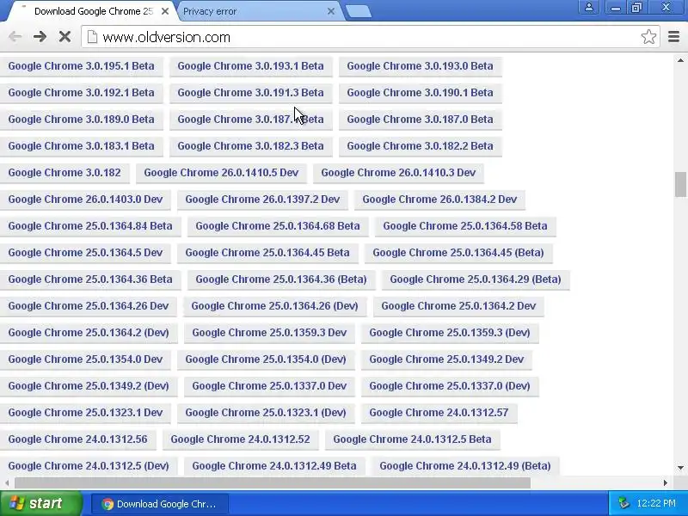Open Google Chrome 25.0.1323.1 Dev link
This screenshot has height=516, width=688.
tap(85, 413)
